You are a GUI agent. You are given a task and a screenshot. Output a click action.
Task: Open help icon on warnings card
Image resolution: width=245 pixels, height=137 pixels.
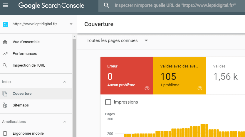[200, 88]
